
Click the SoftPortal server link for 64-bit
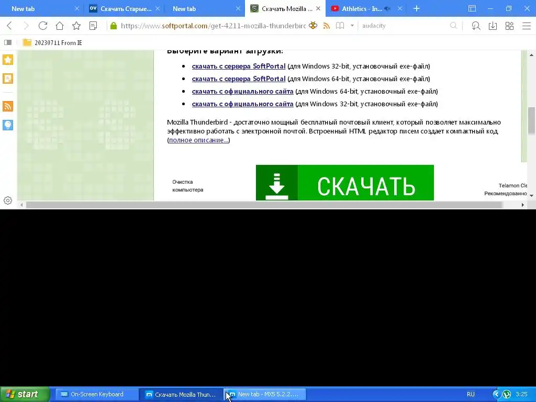(239, 79)
